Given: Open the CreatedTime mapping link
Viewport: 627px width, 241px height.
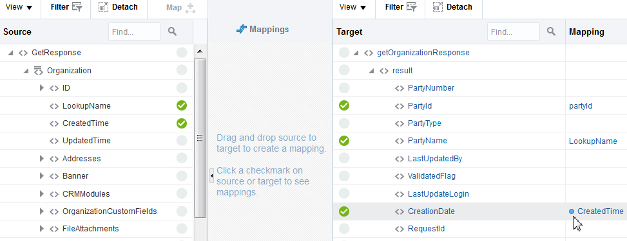Looking at the screenshot, I should [600, 211].
